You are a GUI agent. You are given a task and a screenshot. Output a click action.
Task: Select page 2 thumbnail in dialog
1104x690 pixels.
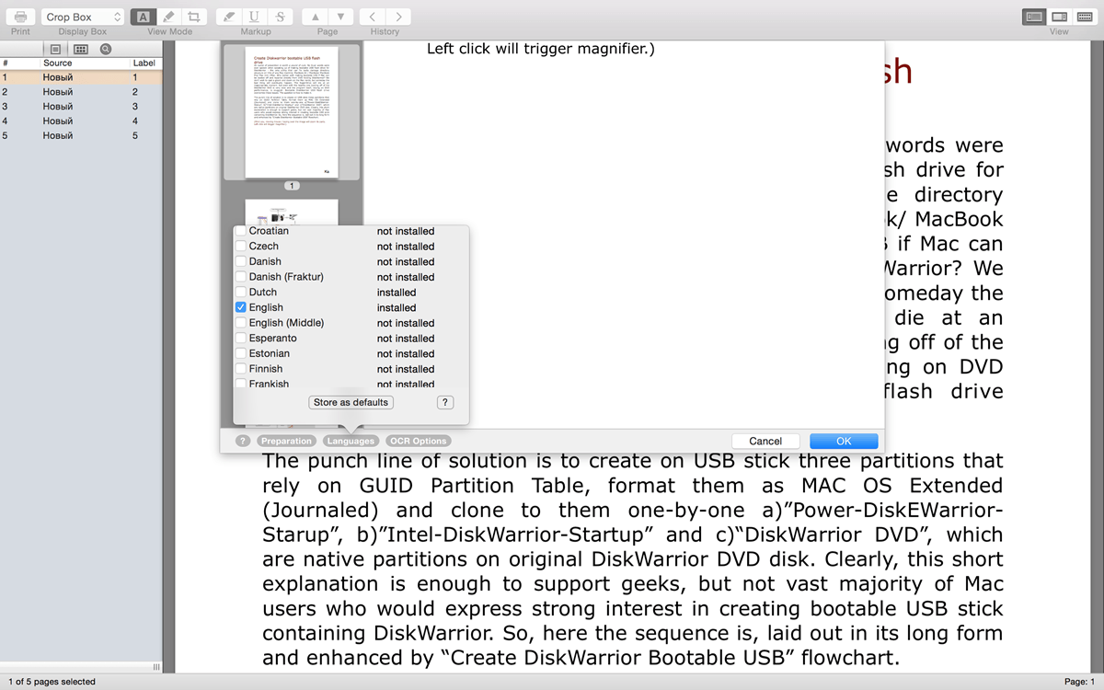tap(292, 213)
